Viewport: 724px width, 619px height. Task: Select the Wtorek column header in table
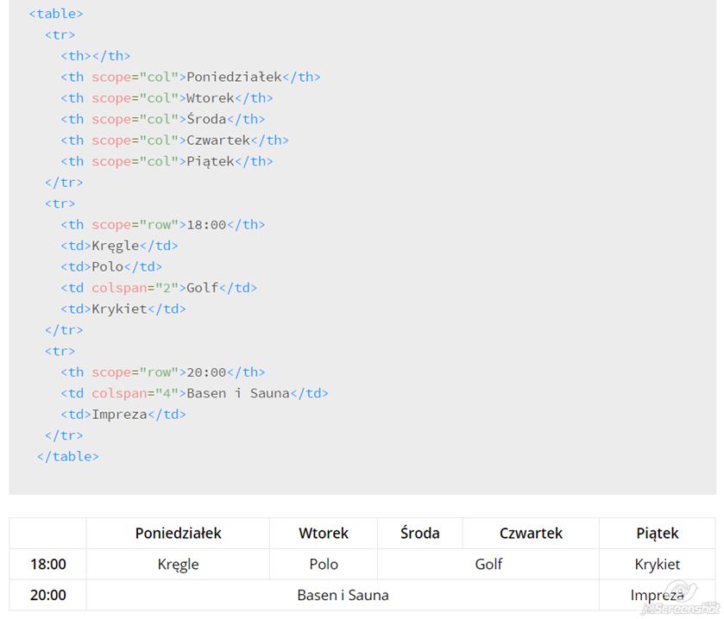(x=324, y=533)
